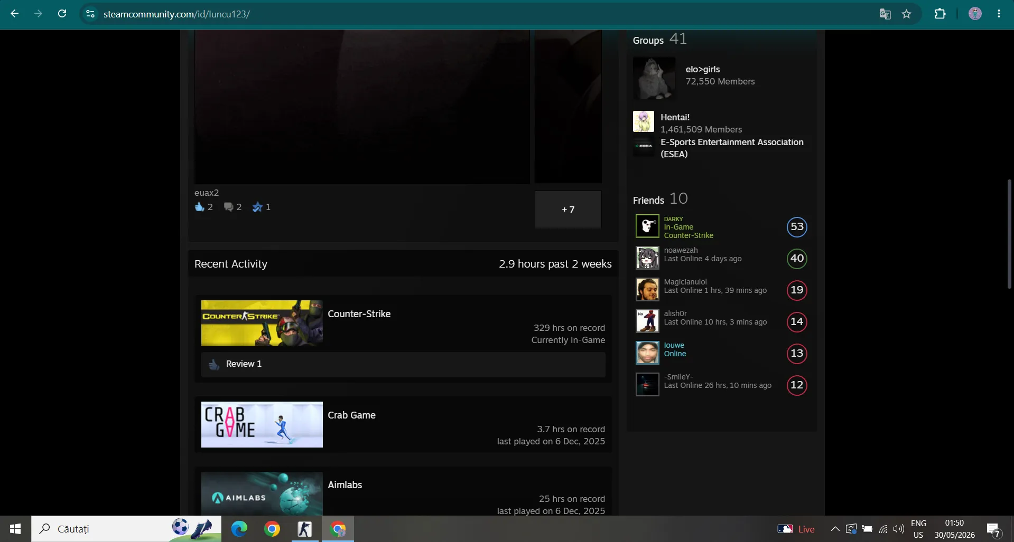The width and height of the screenshot is (1014, 542).
Task: Open the +7 more screenshots tile
Action: pos(568,210)
